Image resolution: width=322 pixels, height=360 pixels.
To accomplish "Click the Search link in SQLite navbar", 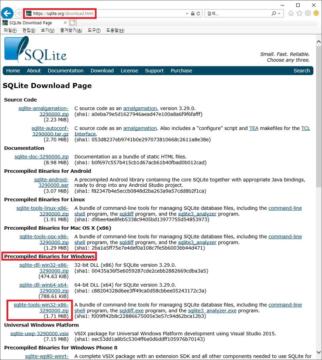I will tap(302, 71).
